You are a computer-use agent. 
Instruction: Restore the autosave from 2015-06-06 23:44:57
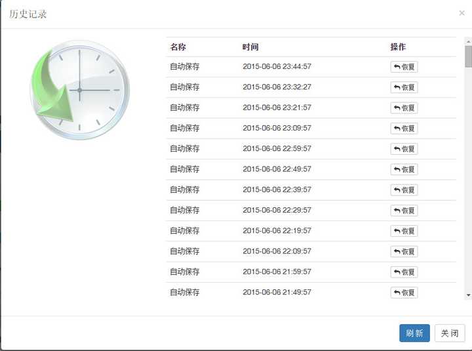404,67
